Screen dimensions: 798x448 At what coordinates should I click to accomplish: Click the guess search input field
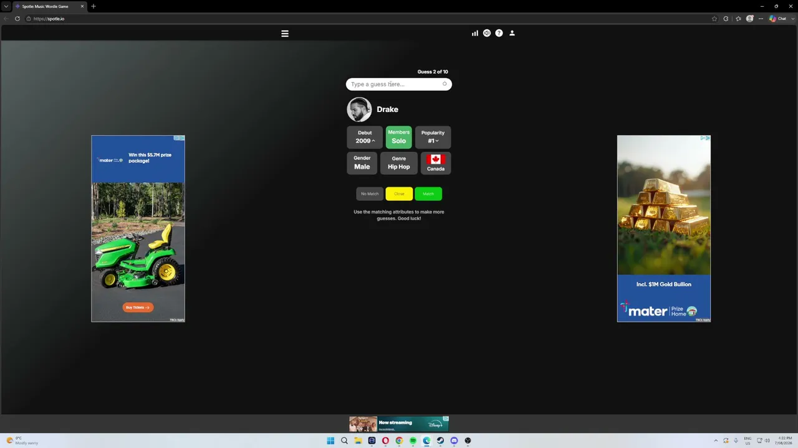pos(399,84)
